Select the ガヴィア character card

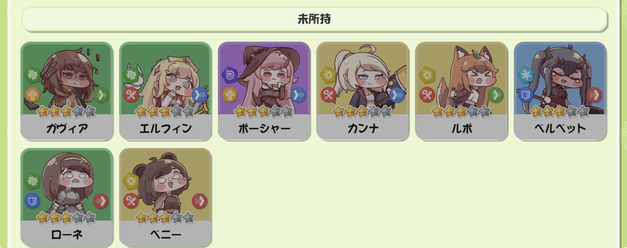point(67,91)
